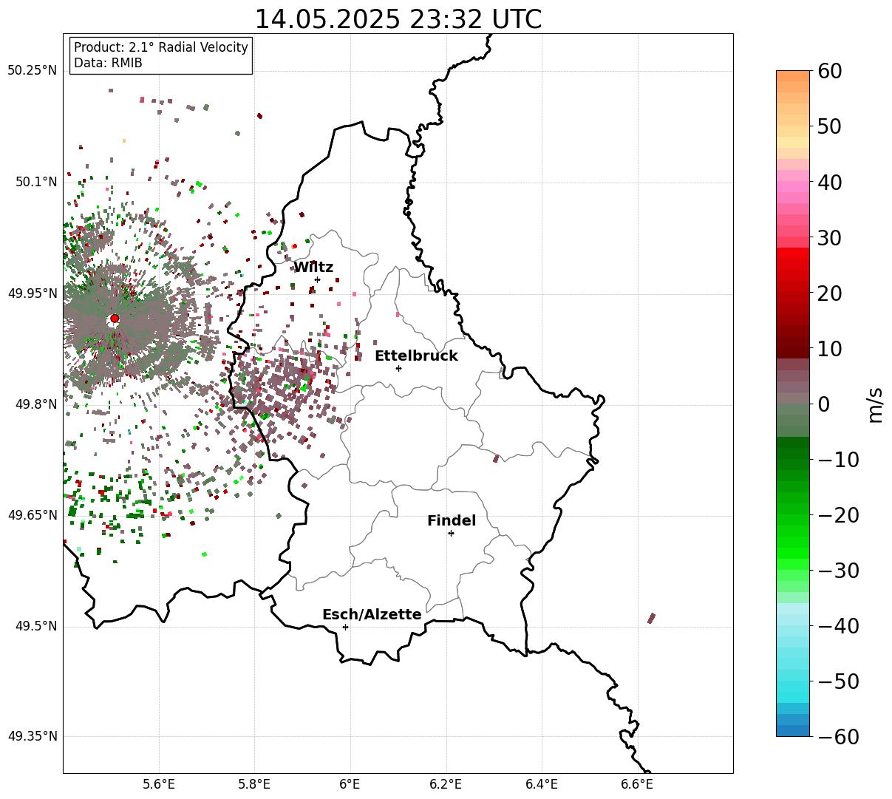Click the m/s colorbar unit label
Viewport: 892px width, 799px height.
[x=876, y=404]
